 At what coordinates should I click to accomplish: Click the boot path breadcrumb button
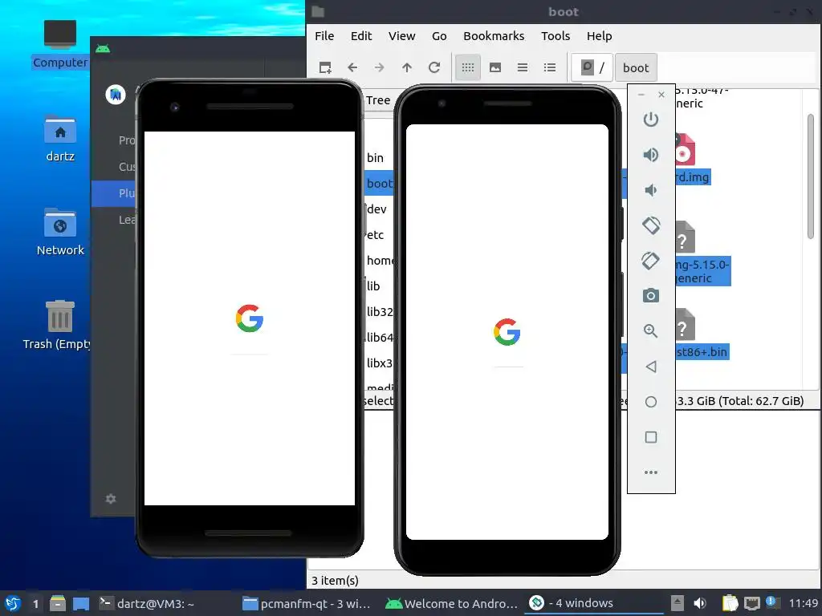(636, 67)
